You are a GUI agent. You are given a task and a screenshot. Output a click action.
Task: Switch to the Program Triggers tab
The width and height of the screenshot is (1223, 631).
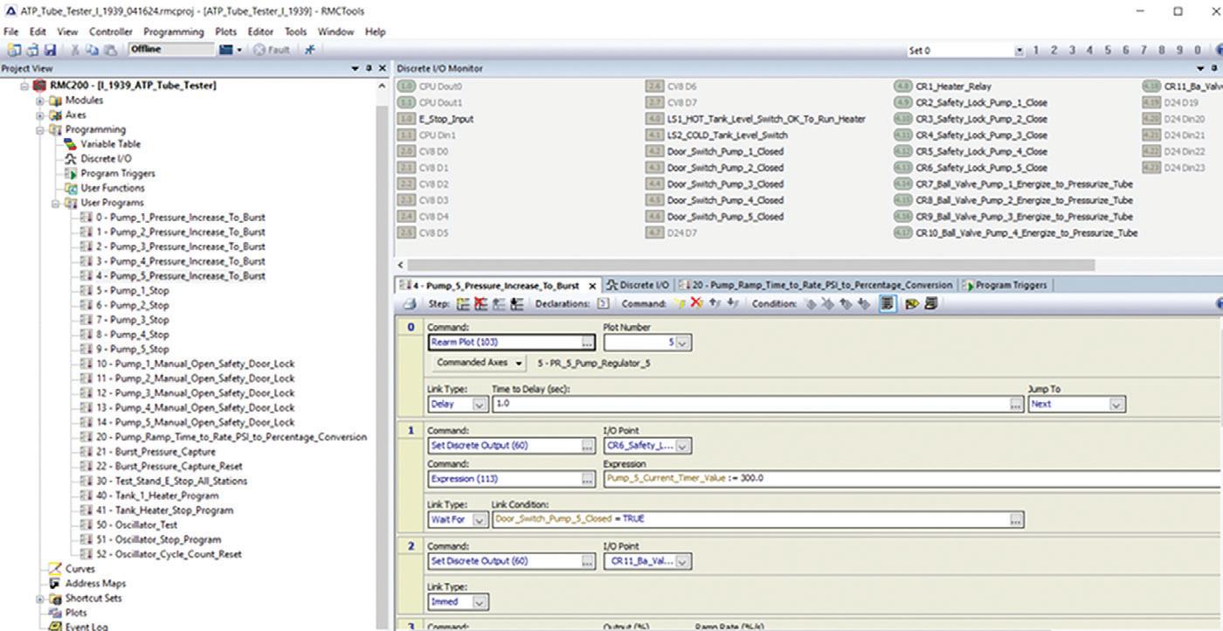1005,285
